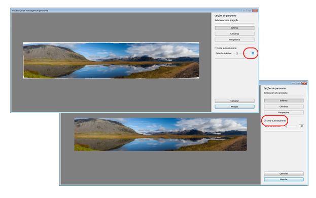Minimize the lower panorama options window

coord(293,83)
